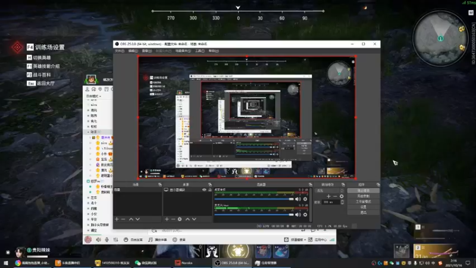Open the OBS 编辑 menu
This screenshot has height=268, width=476.
coord(133,51)
